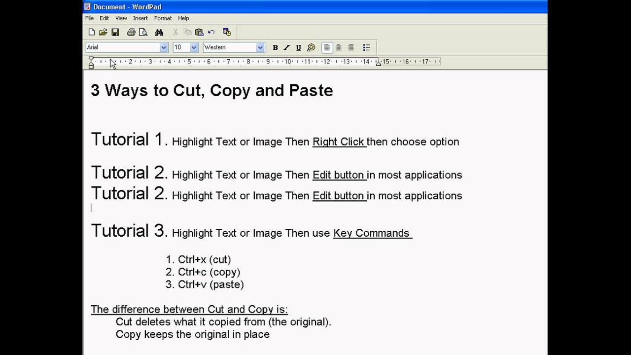Open the Insert menu
The width and height of the screenshot is (631, 355).
click(140, 18)
